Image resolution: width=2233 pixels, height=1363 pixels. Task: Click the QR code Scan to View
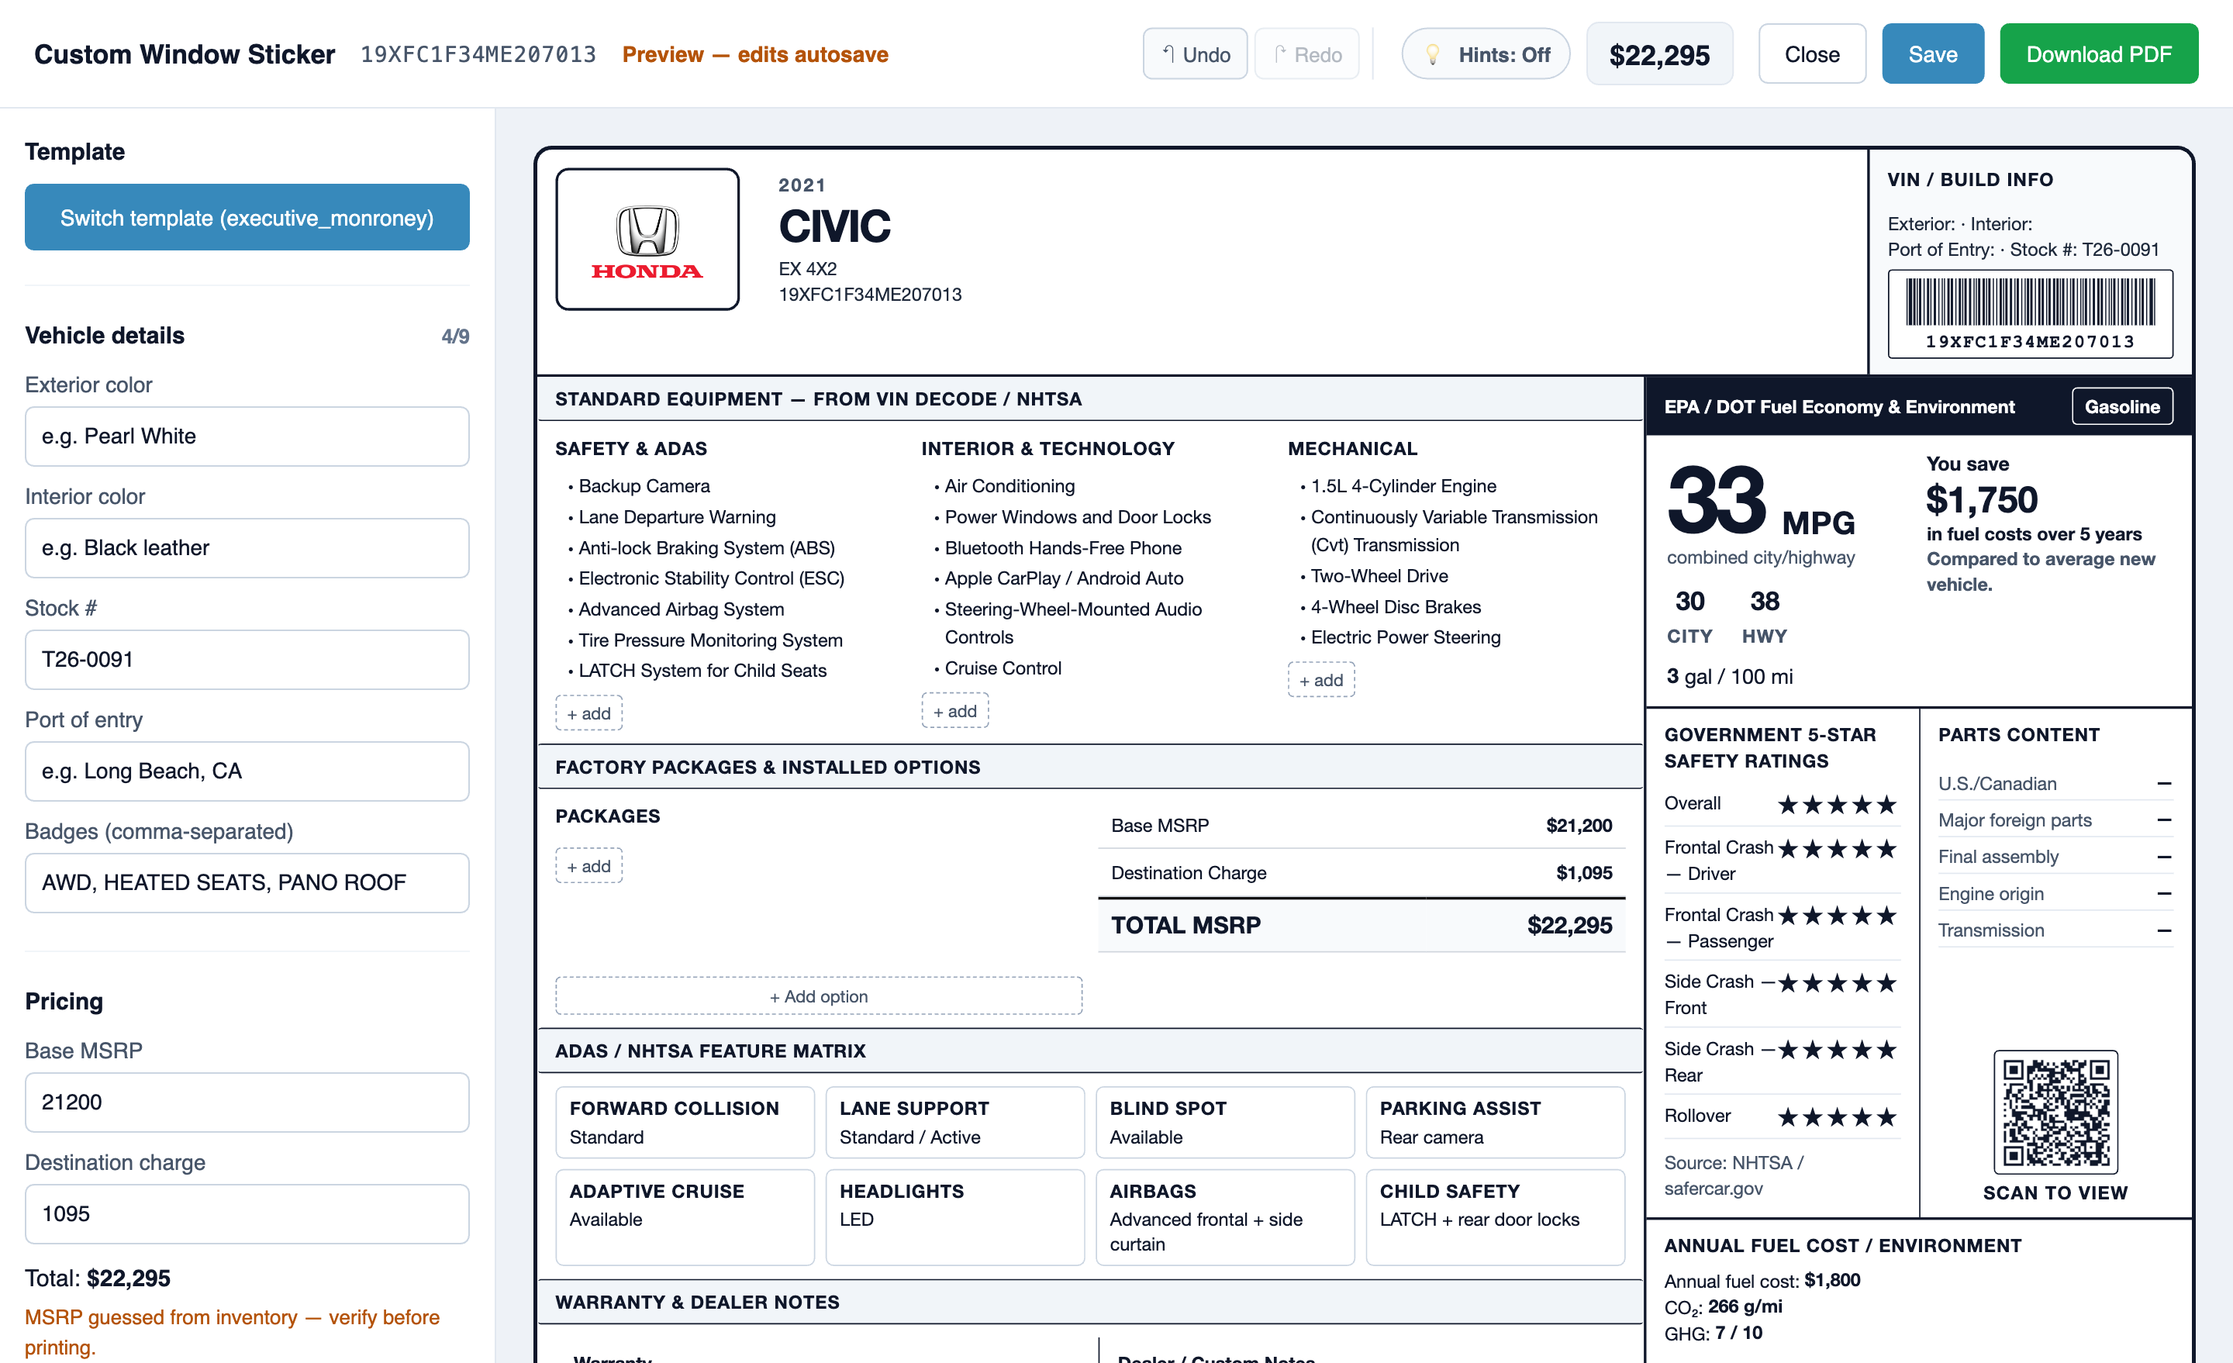pyautogui.click(x=2055, y=1112)
